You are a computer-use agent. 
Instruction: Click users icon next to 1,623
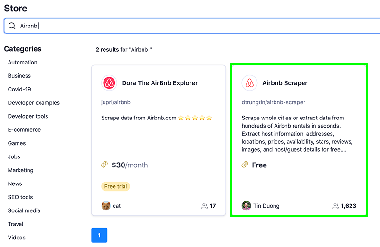tap(336, 206)
